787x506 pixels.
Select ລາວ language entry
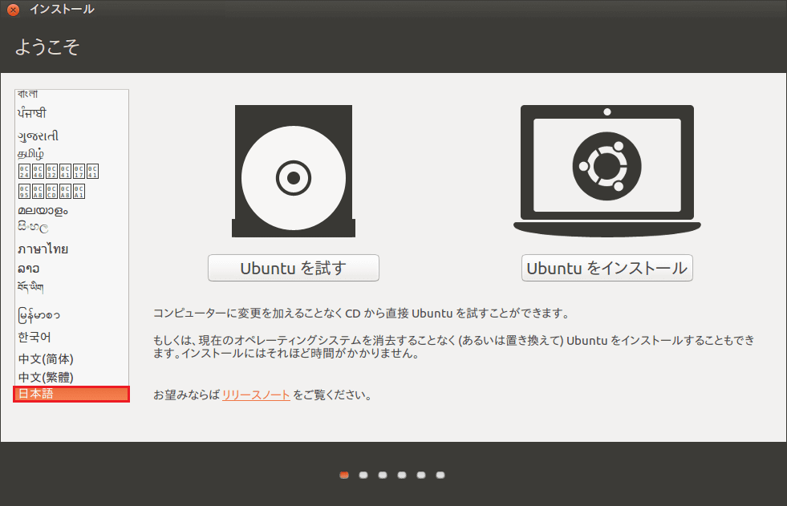pos(28,268)
